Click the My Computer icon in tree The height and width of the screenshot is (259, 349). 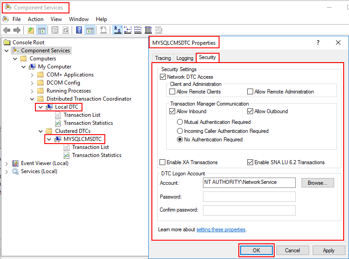pyautogui.click(x=33, y=67)
